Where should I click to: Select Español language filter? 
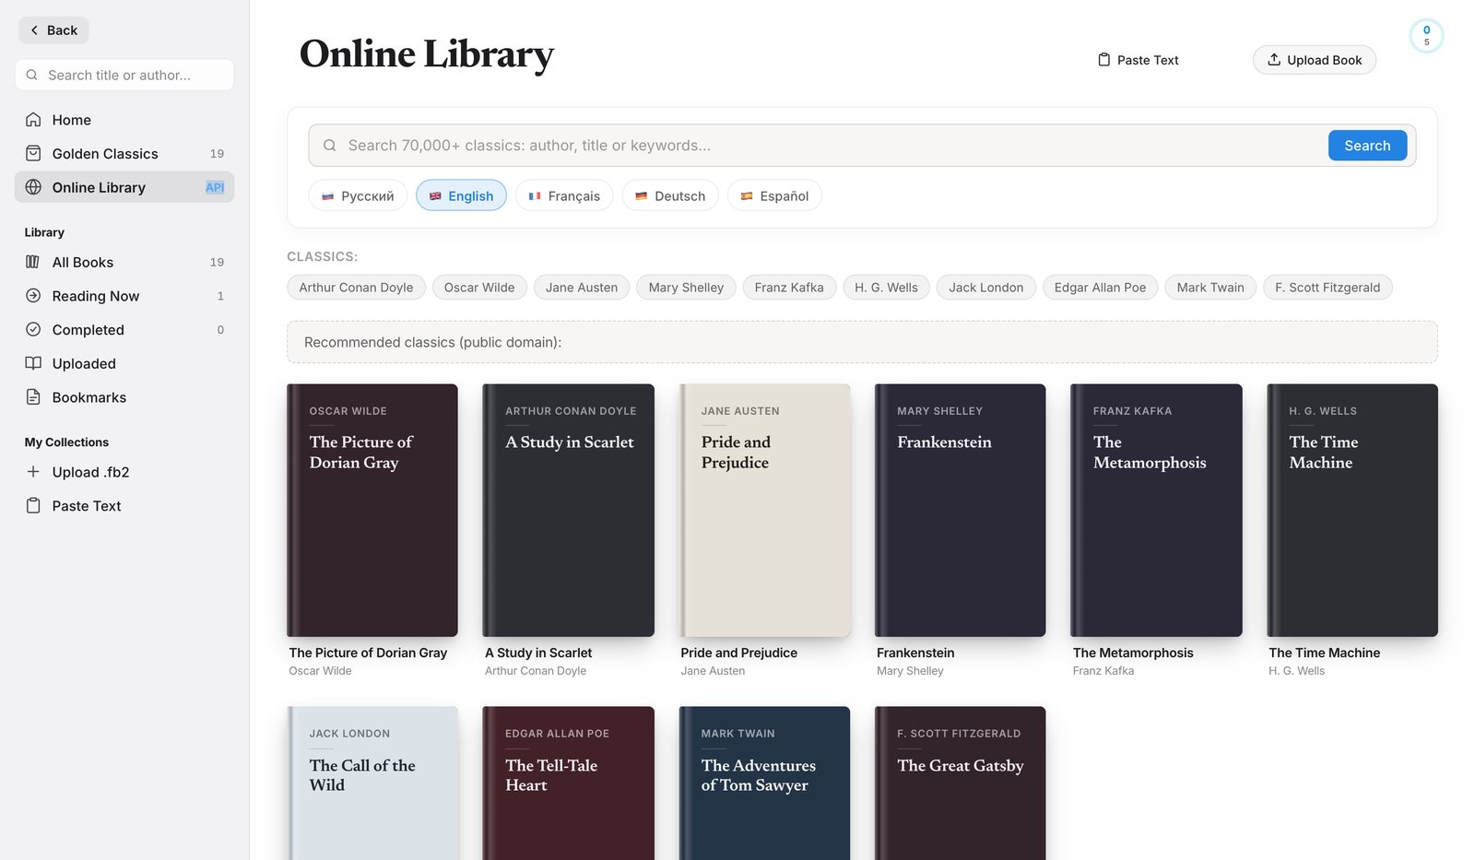tap(774, 195)
